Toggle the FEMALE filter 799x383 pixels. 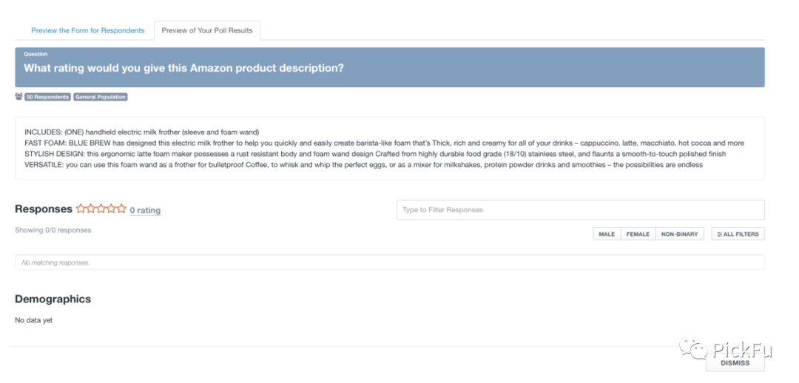pos(638,234)
